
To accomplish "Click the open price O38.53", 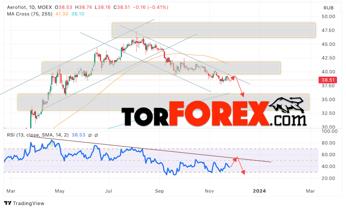I will [x=64, y=7].
